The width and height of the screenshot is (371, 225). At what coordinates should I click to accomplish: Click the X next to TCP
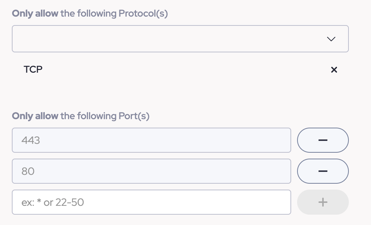[334, 70]
